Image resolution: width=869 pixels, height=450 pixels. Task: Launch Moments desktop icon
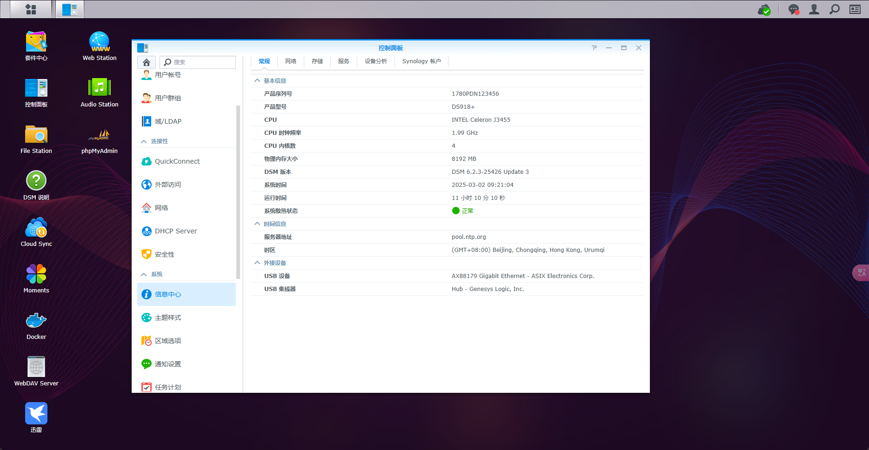tap(36, 278)
